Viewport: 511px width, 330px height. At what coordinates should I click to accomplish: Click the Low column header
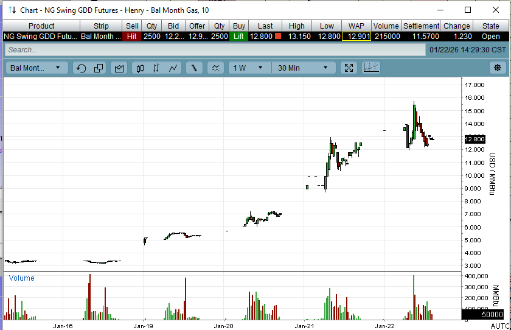click(327, 26)
